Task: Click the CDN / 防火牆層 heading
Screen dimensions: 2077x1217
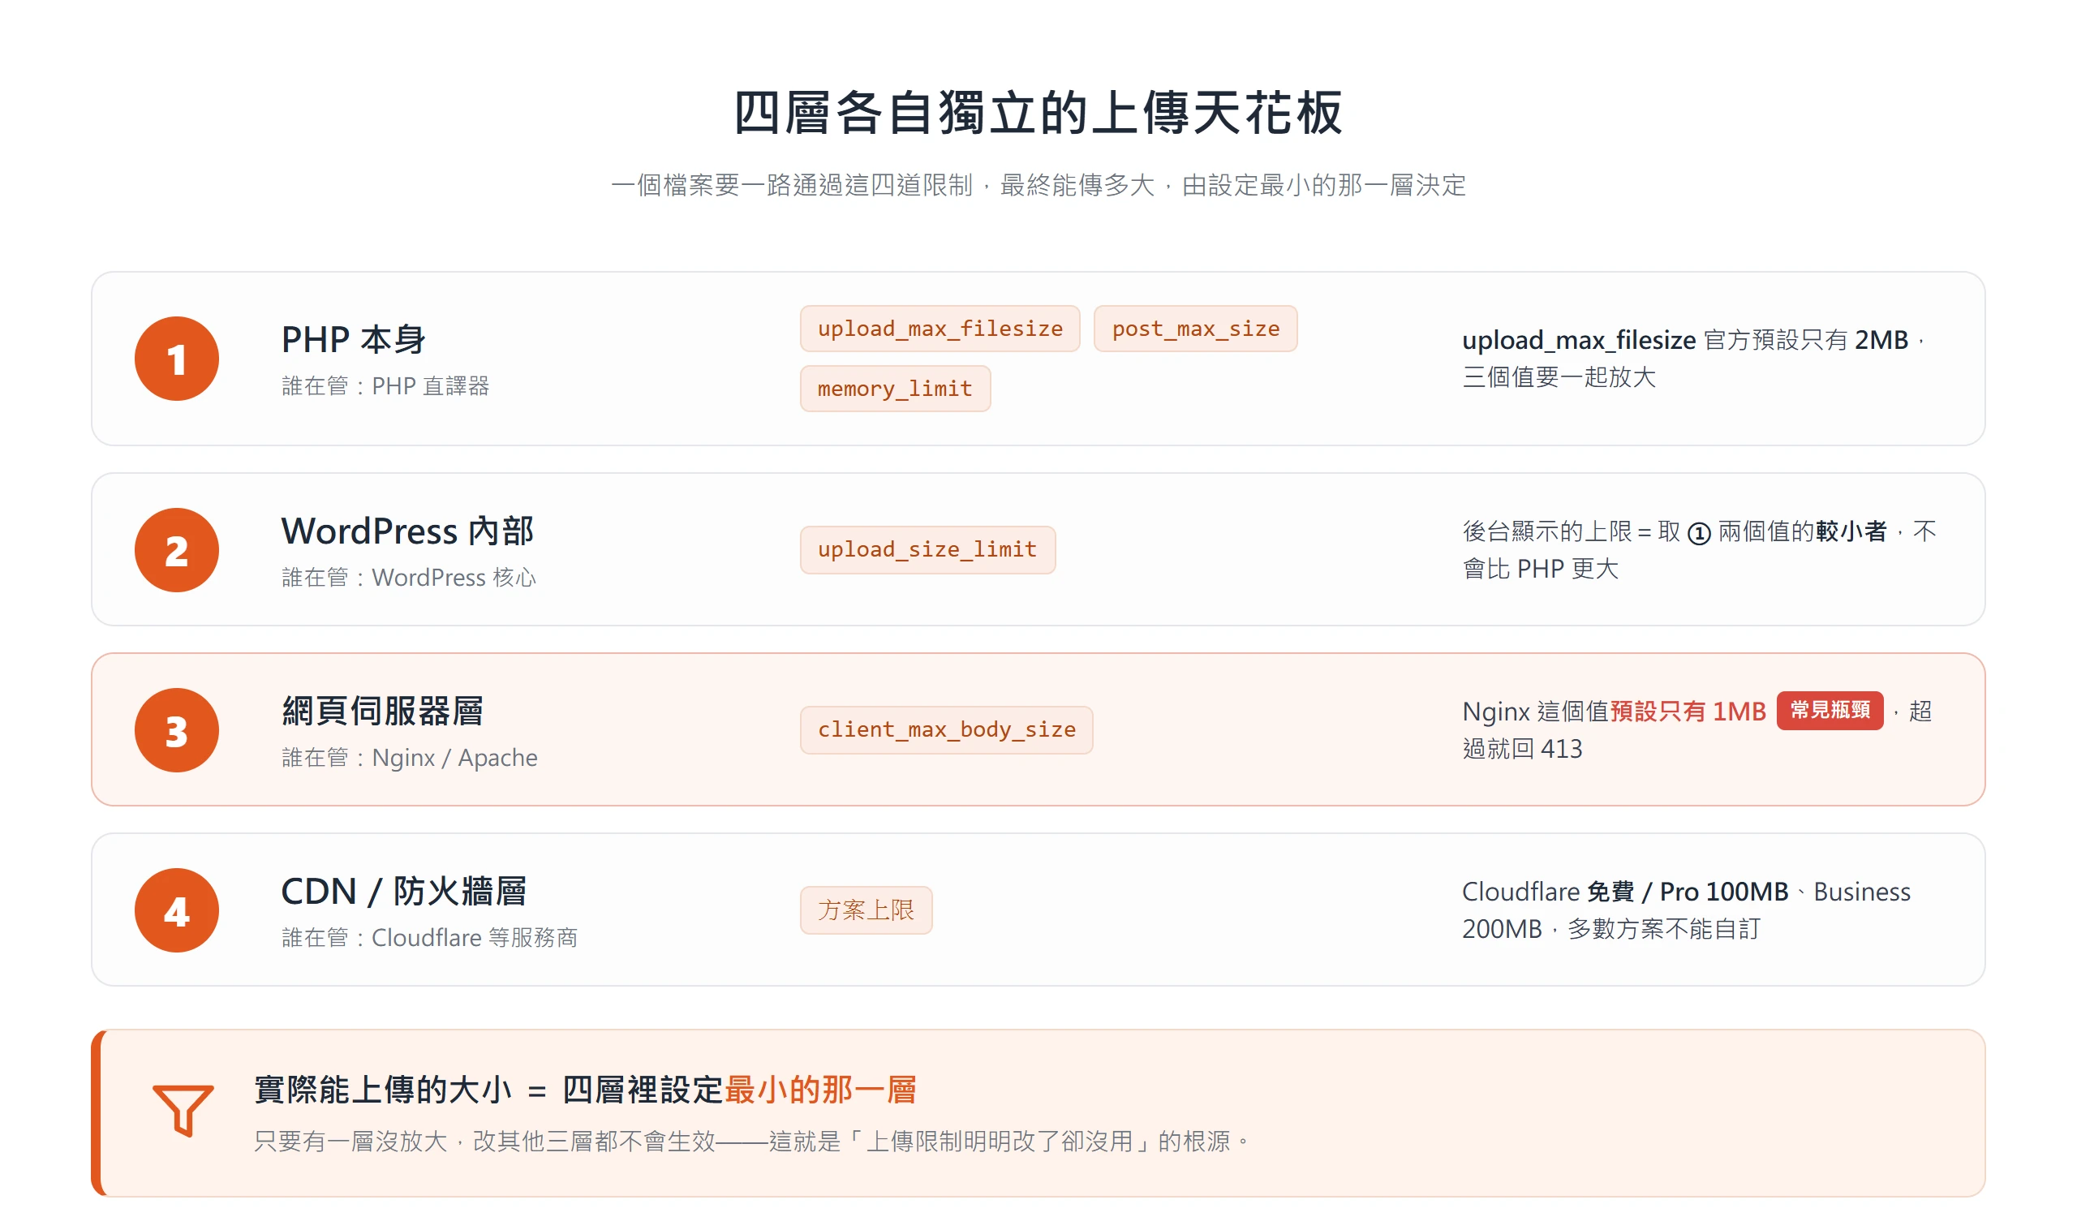Action: pyautogui.click(x=404, y=892)
